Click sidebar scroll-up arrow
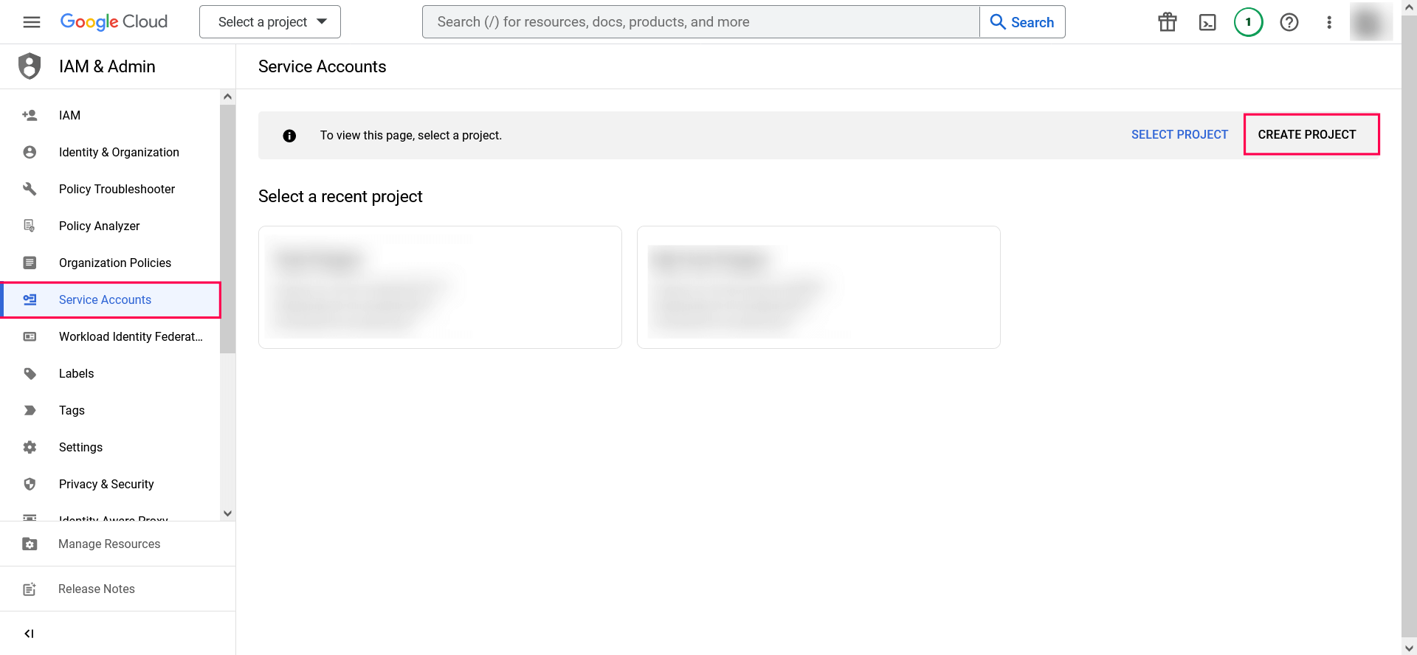Screen dimensions: 1417x655 pyautogui.click(x=227, y=97)
